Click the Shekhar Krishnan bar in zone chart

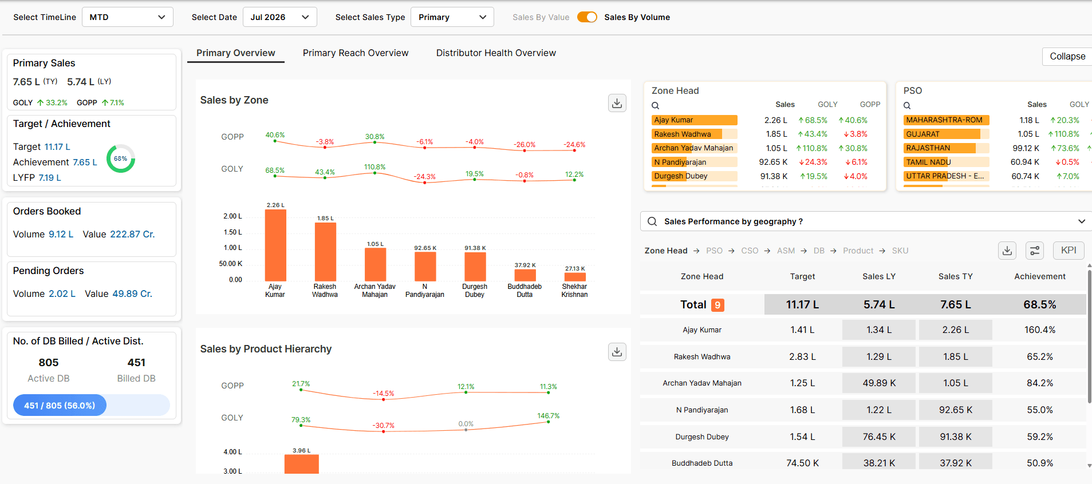[575, 277]
